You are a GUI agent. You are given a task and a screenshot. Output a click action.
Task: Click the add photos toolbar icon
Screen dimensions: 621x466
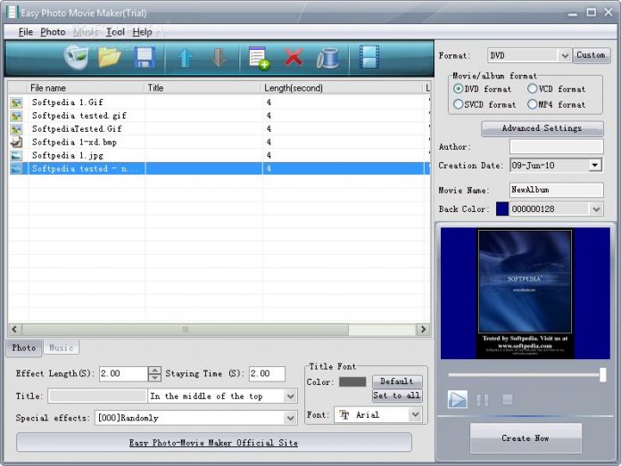[x=76, y=58]
